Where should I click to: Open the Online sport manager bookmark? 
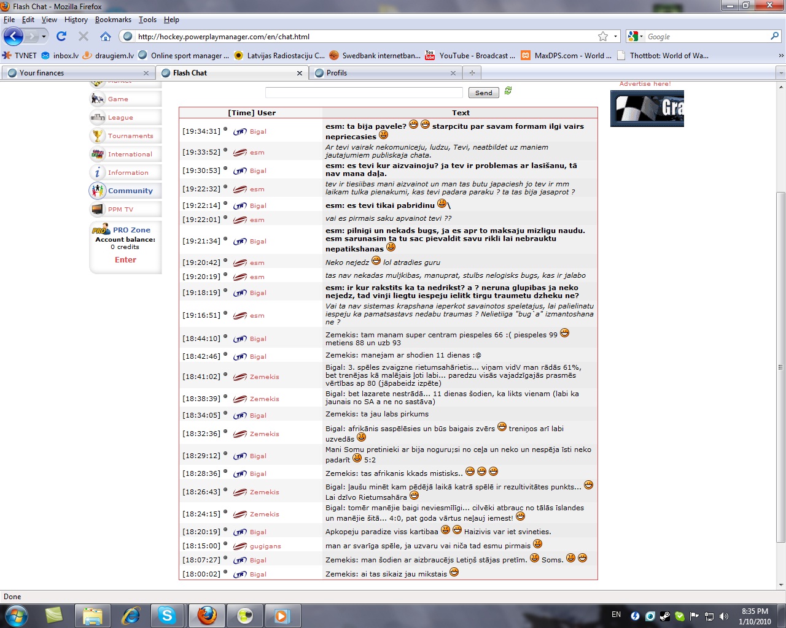[x=184, y=55]
